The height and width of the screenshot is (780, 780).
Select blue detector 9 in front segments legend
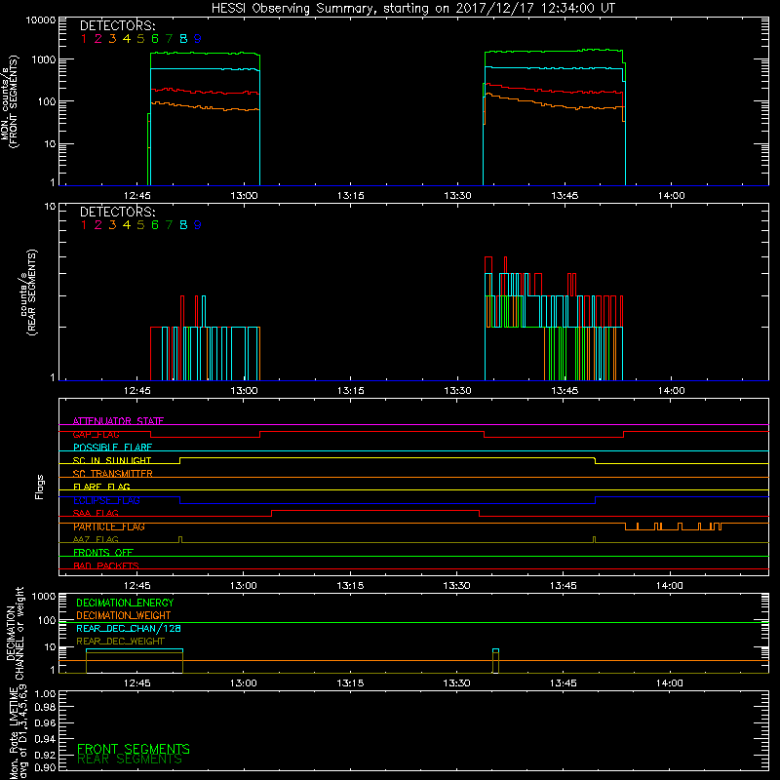point(198,39)
